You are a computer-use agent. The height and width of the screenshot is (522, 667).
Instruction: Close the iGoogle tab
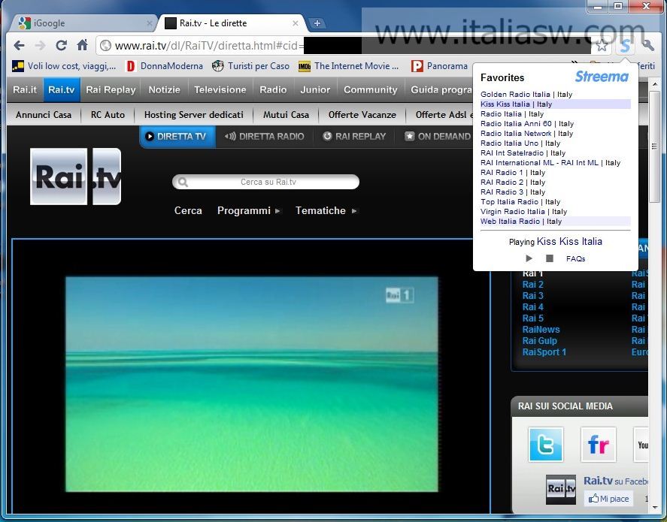[150, 23]
